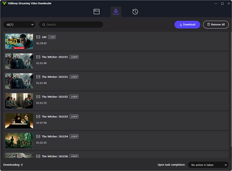Click video icon beside The Witcher: S01E03

coord(38,117)
